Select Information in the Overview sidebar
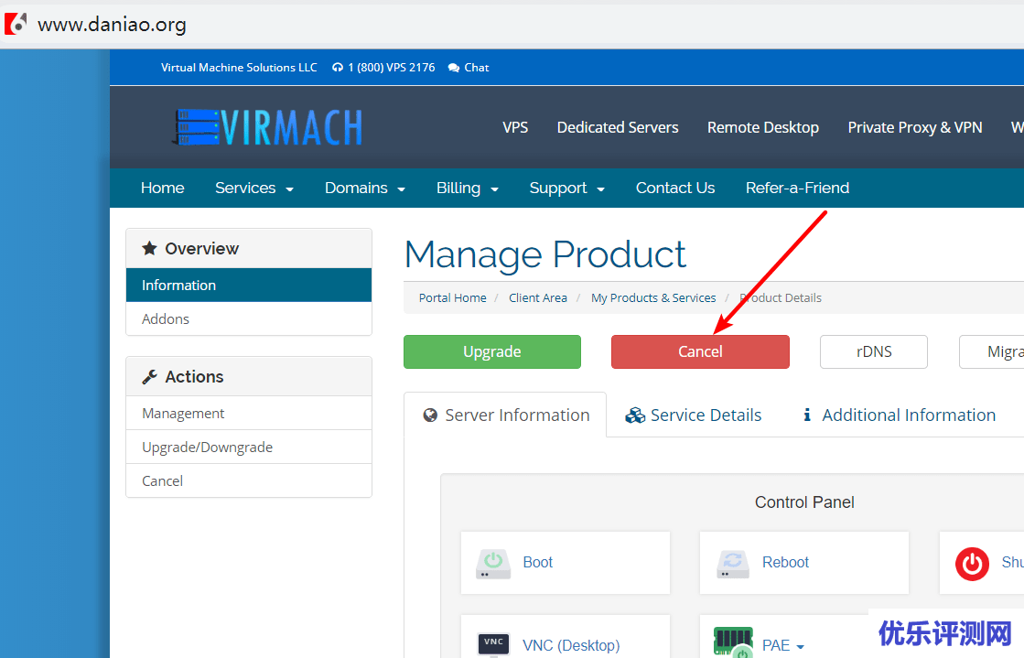The width and height of the screenshot is (1024, 658). coord(249,285)
